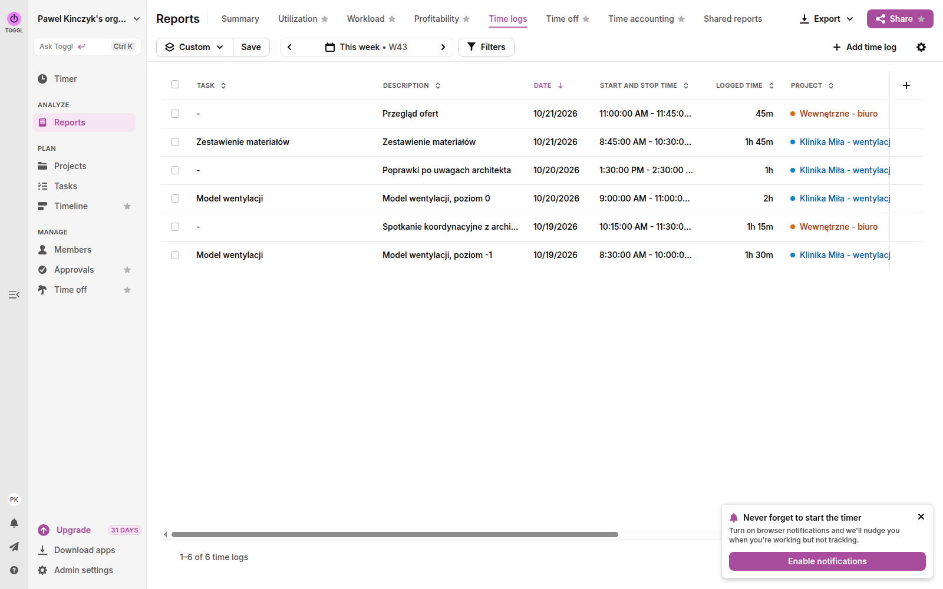Viewport: 943px width, 589px height.
Task: Go to previous week arrow
Action: click(x=289, y=47)
